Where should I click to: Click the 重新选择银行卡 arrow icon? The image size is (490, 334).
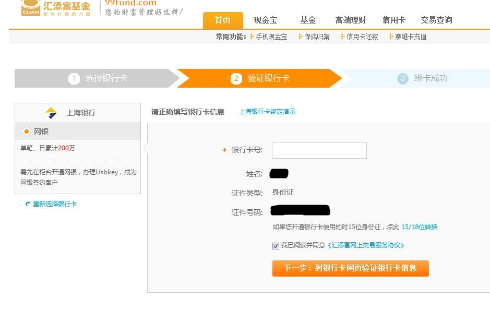(28, 204)
